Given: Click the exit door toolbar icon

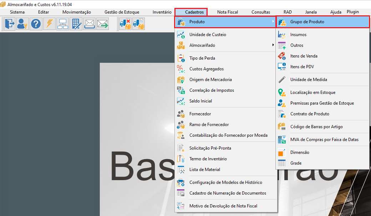Looking at the screenshot, I should coord(10,24).
